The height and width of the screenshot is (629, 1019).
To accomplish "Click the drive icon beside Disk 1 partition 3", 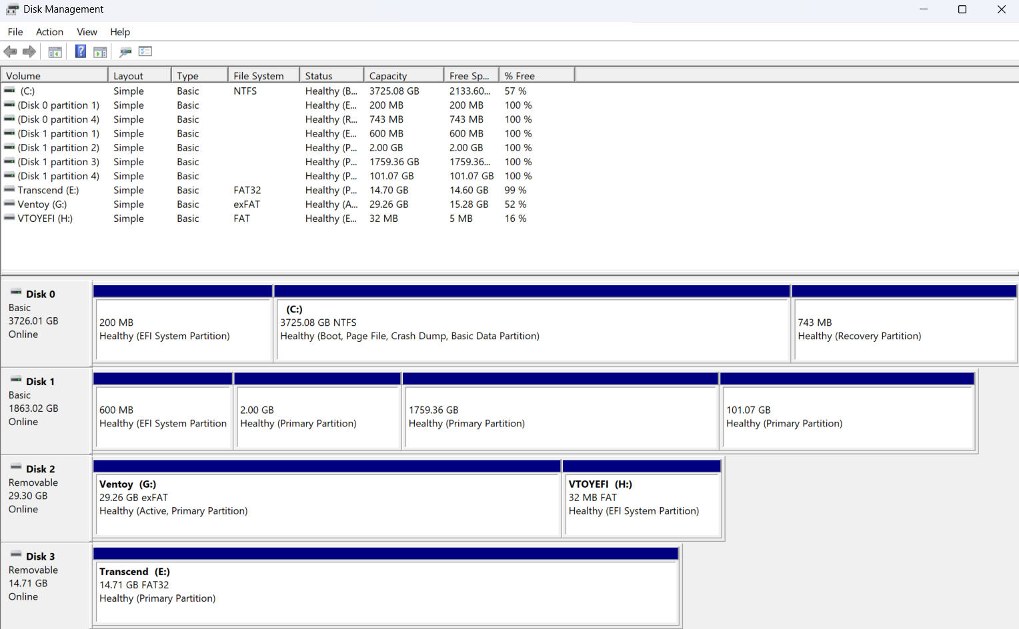I will (x=9, y=161).
